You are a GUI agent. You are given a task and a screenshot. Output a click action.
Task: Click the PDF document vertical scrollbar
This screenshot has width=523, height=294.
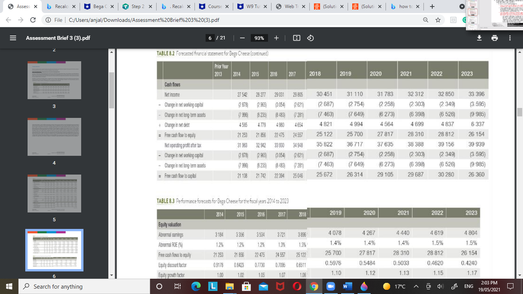point(520,112)
